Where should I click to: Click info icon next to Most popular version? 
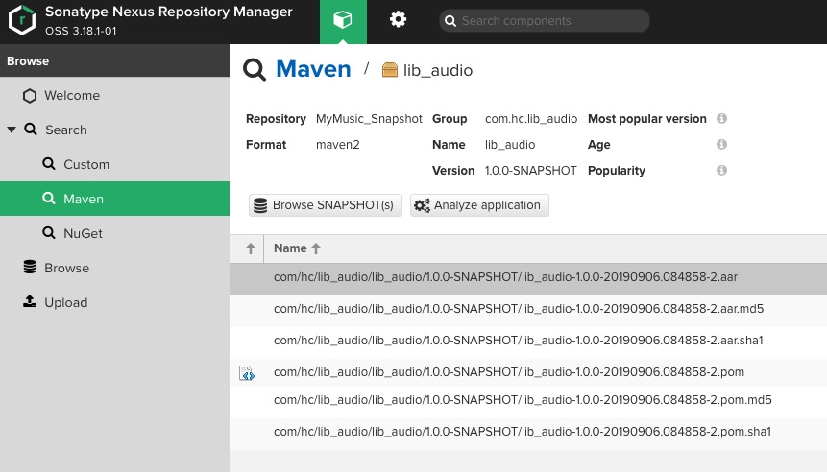coord(721,119)
